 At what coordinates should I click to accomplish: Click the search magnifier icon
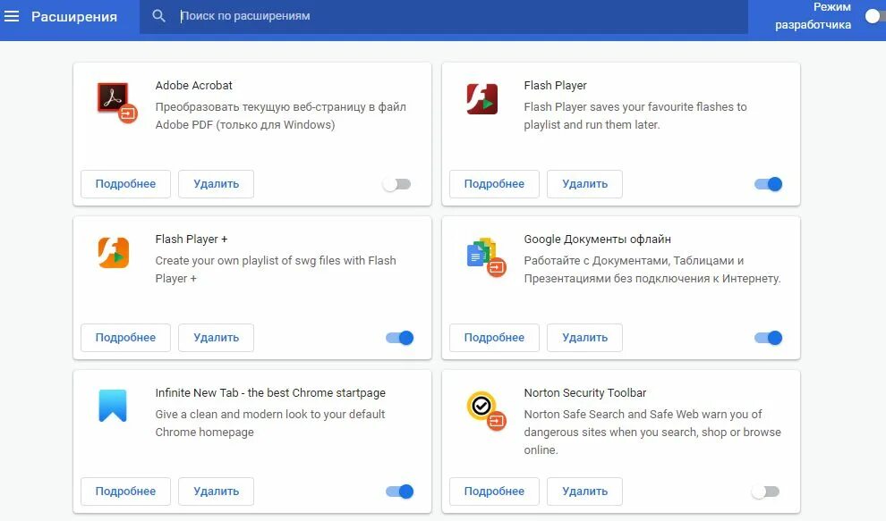(159, 16)
